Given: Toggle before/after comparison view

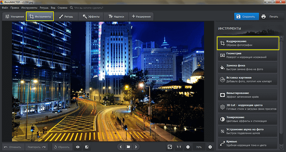Looking at the screenshot, I should coord(87,147).
